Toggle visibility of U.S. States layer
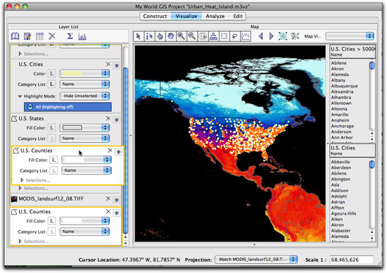Screen dimensions: 387x273 pos(117,120)
